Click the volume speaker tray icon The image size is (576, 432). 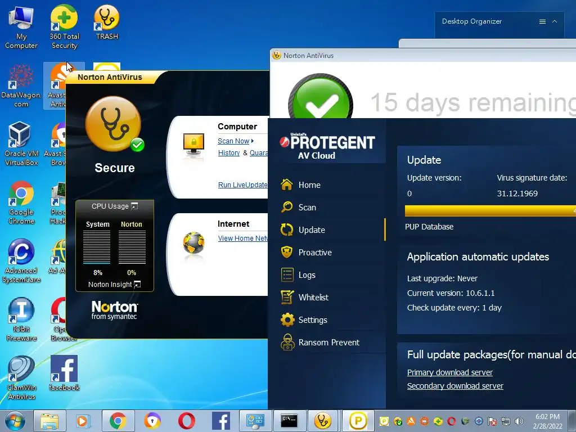click(519, 421)
